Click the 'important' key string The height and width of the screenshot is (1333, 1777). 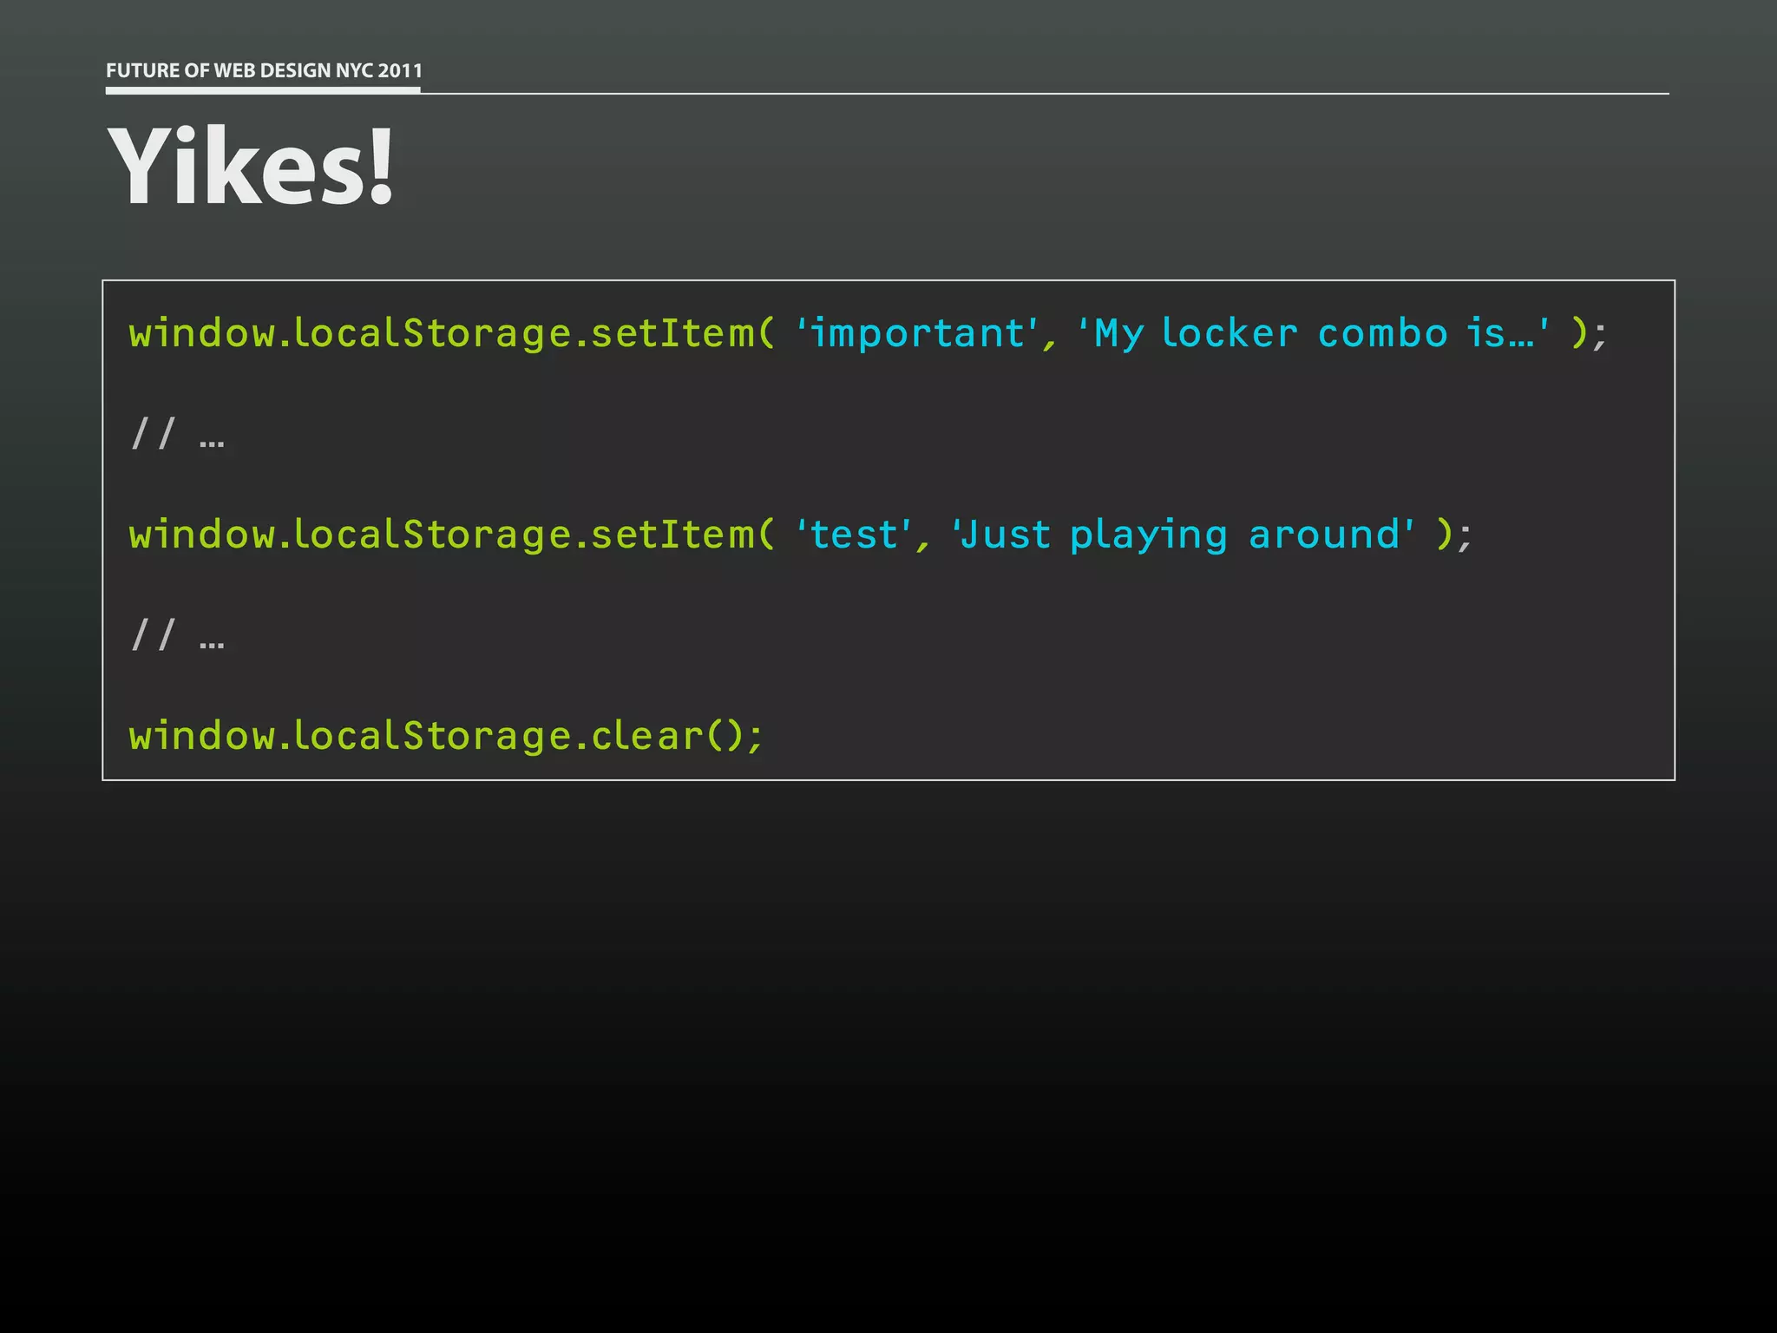[918, 333]
